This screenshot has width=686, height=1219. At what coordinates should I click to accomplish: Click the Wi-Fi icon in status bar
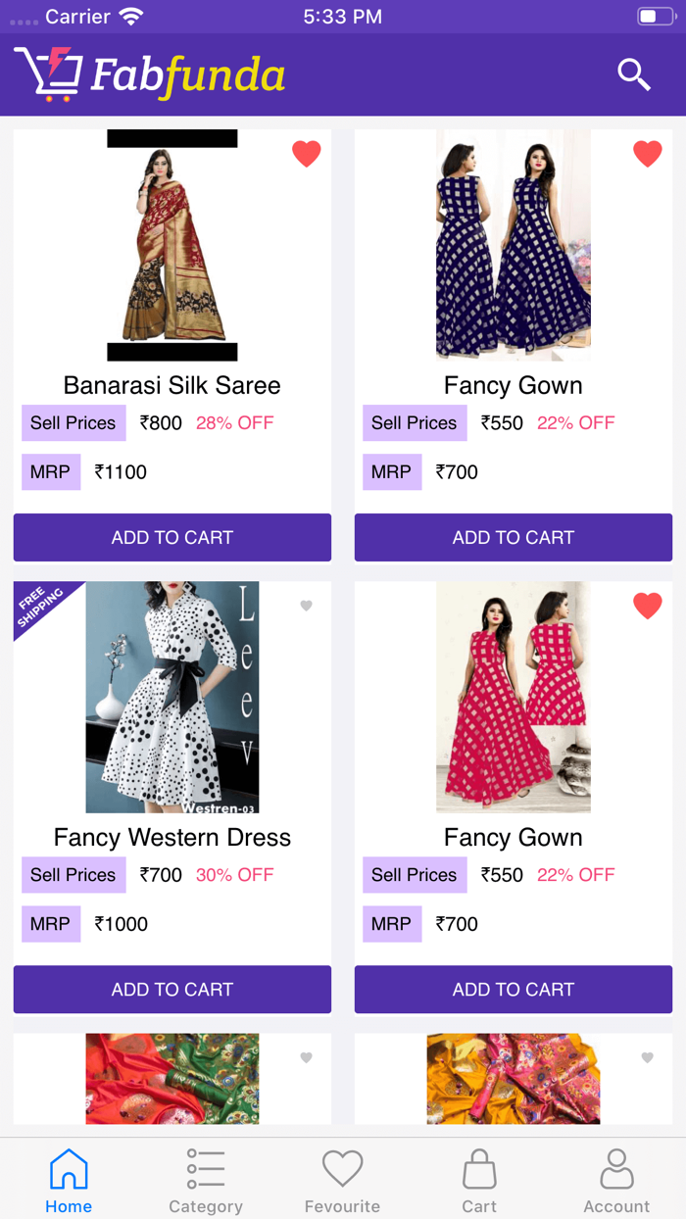pos(133,15)
